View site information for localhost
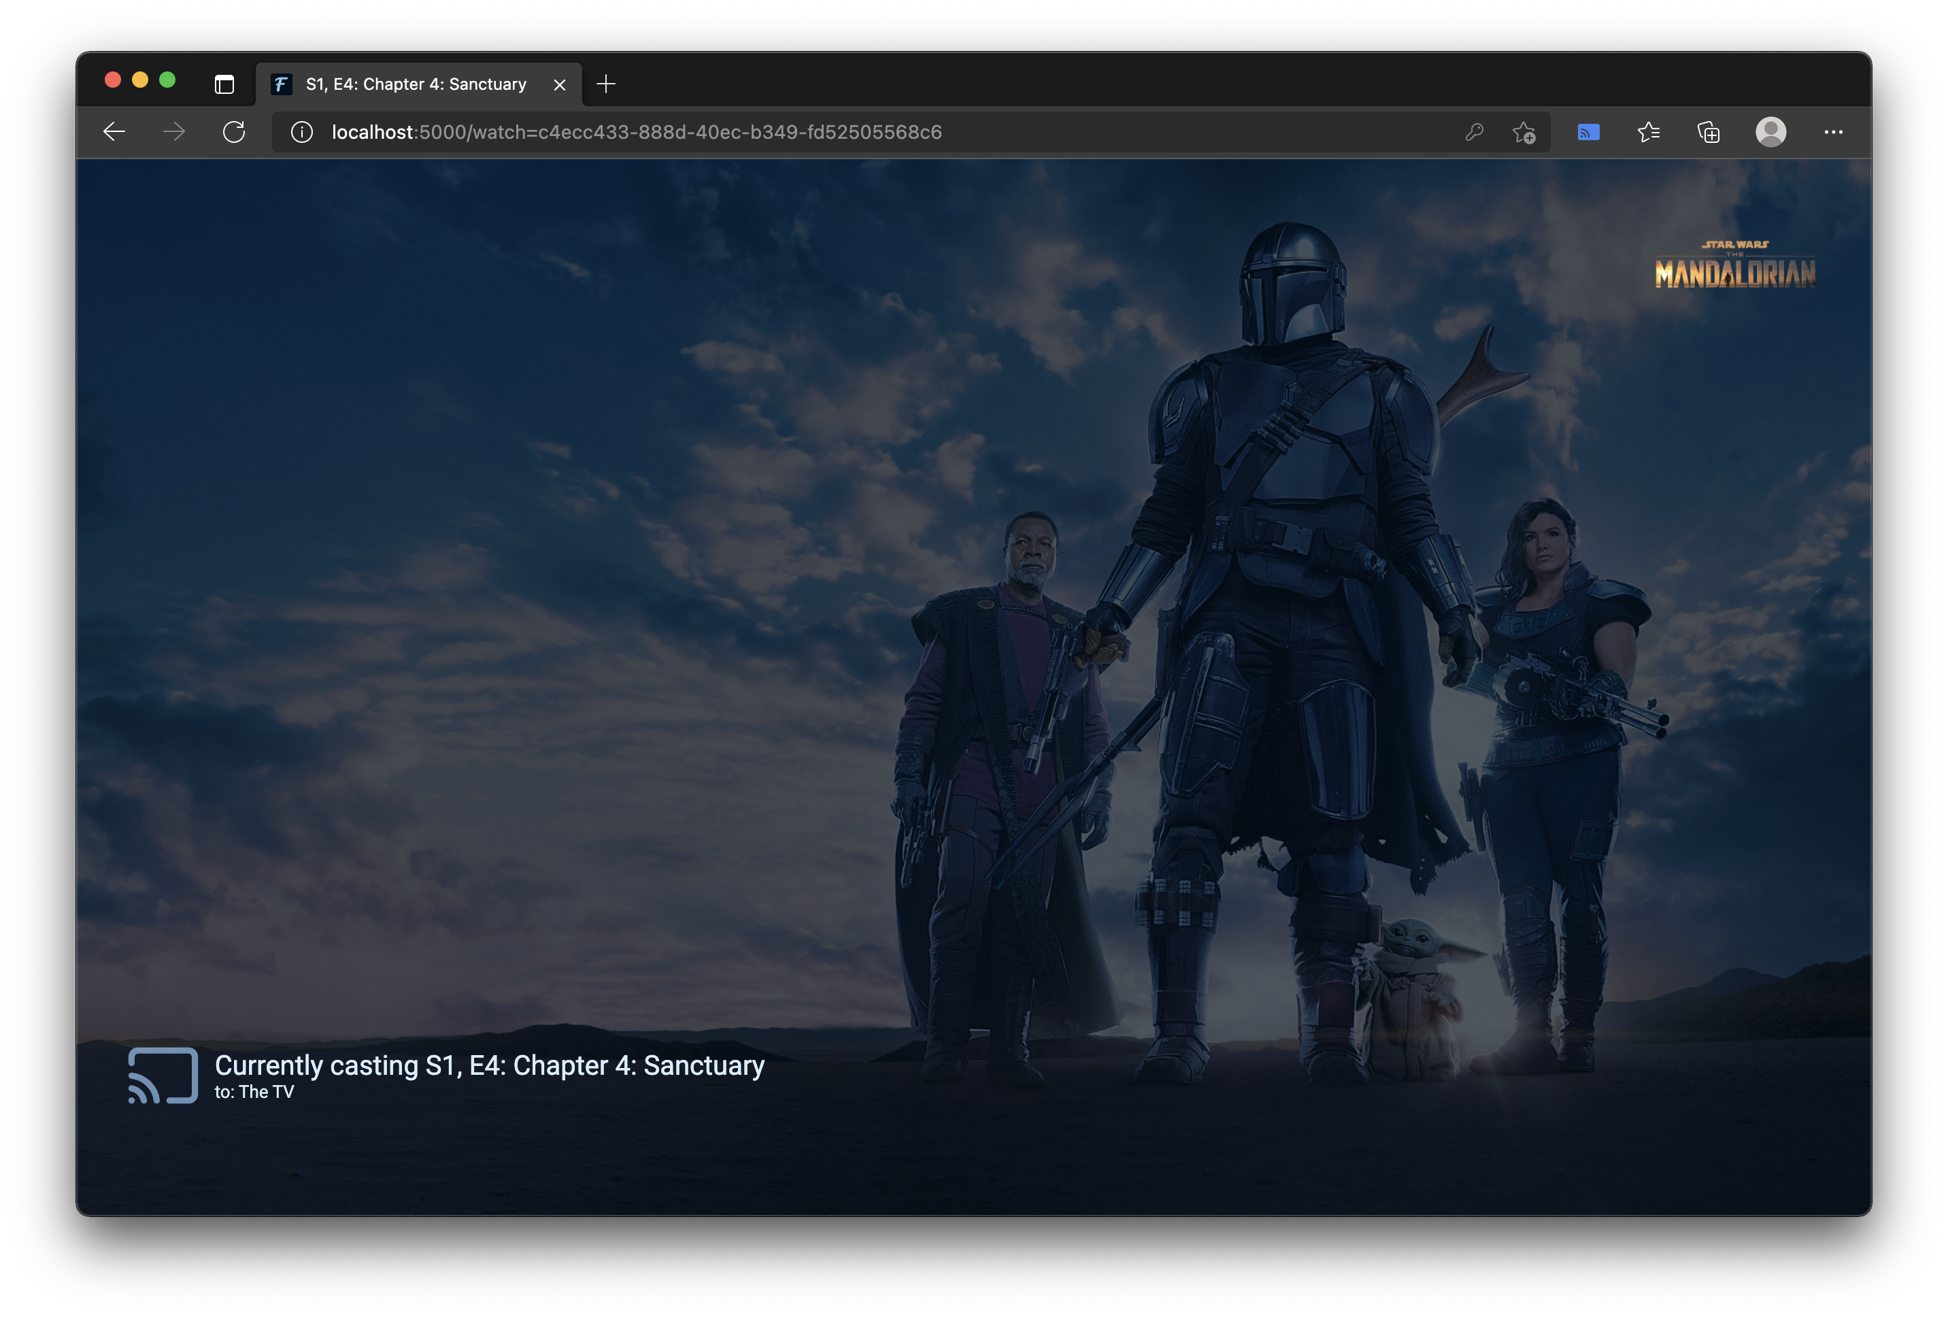This screenshot has width=1948, height=1317. (x=302, y=131)
